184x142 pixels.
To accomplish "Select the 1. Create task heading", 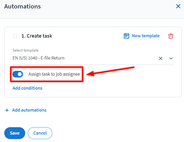I will [x=37, y=36].
